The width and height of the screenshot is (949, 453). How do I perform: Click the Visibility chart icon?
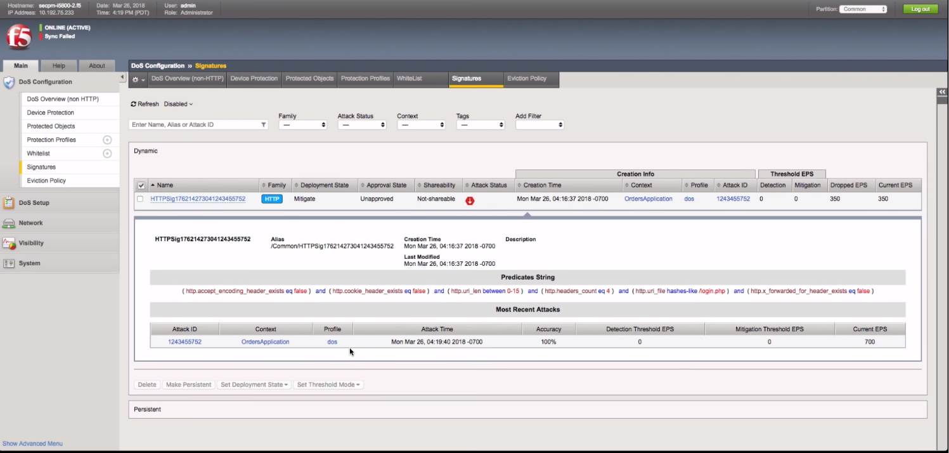(x=9, y=243)
